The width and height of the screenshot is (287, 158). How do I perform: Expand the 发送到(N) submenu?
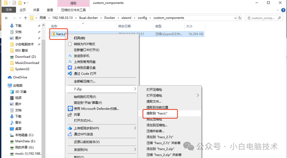coord(79,149)
